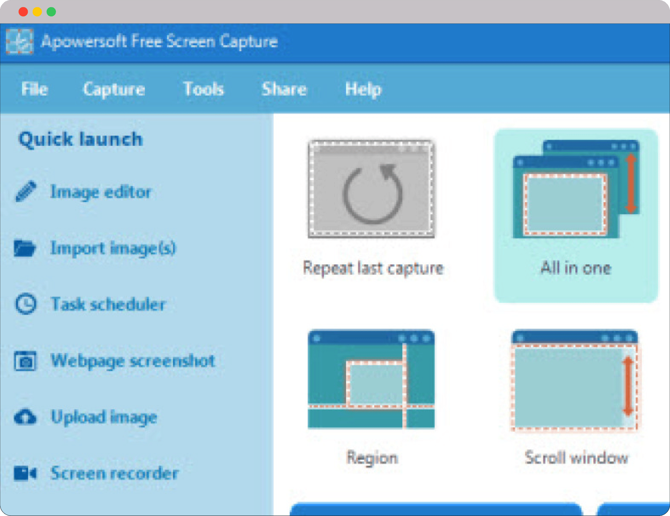Pick the Scroll window capture icon
The image size is (670, 516).
[575, 381]
